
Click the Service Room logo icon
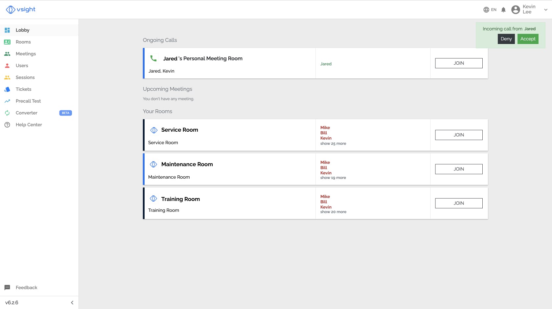(x=153, y=130)
